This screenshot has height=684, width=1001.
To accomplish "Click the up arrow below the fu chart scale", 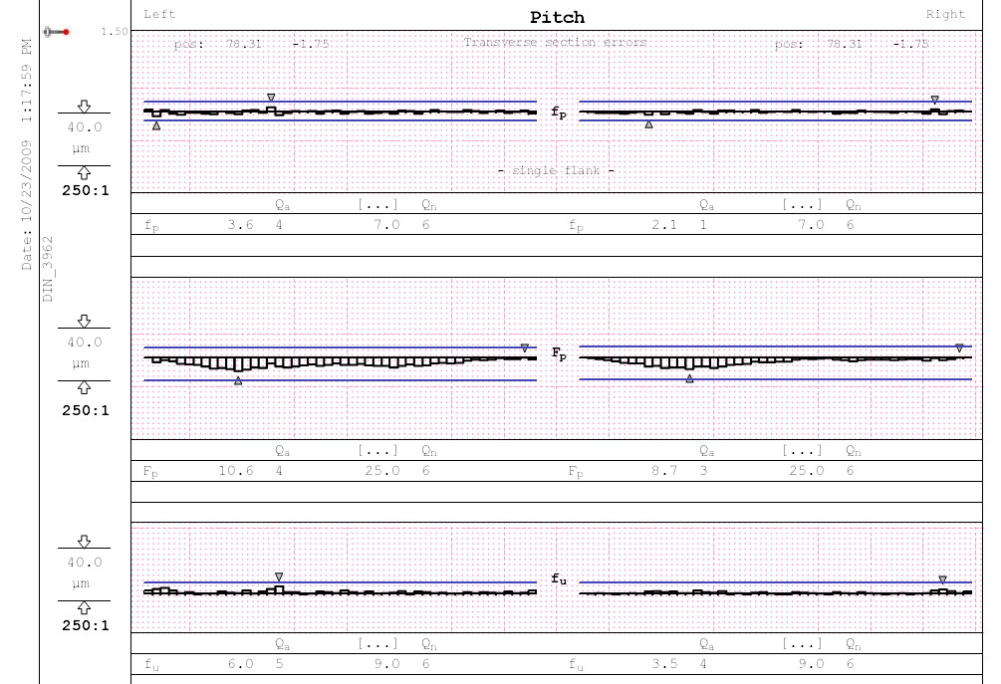I will click(84, 608).
